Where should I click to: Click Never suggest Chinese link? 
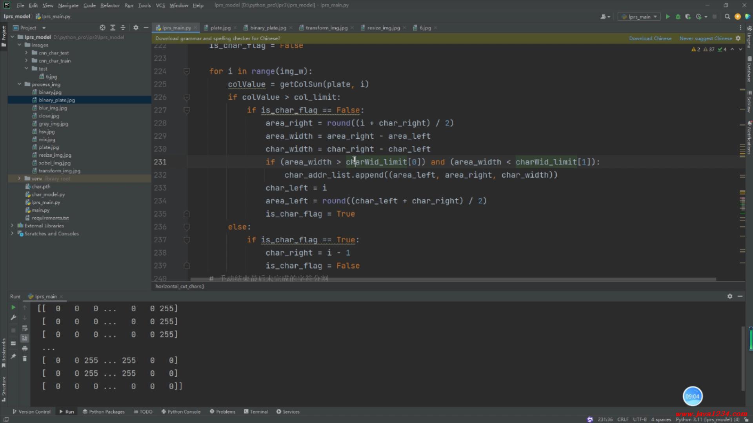(x=705, y=38)
